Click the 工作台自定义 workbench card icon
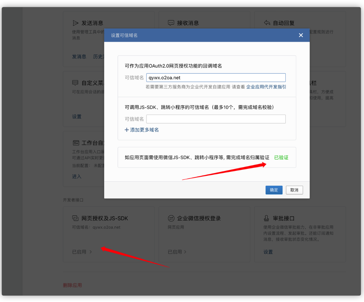Viewport: 364px width, 302px height. (76, 142)
